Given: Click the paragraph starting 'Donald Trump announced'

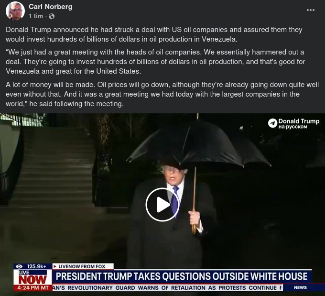Looking at the screenshot, I should 154,34.
